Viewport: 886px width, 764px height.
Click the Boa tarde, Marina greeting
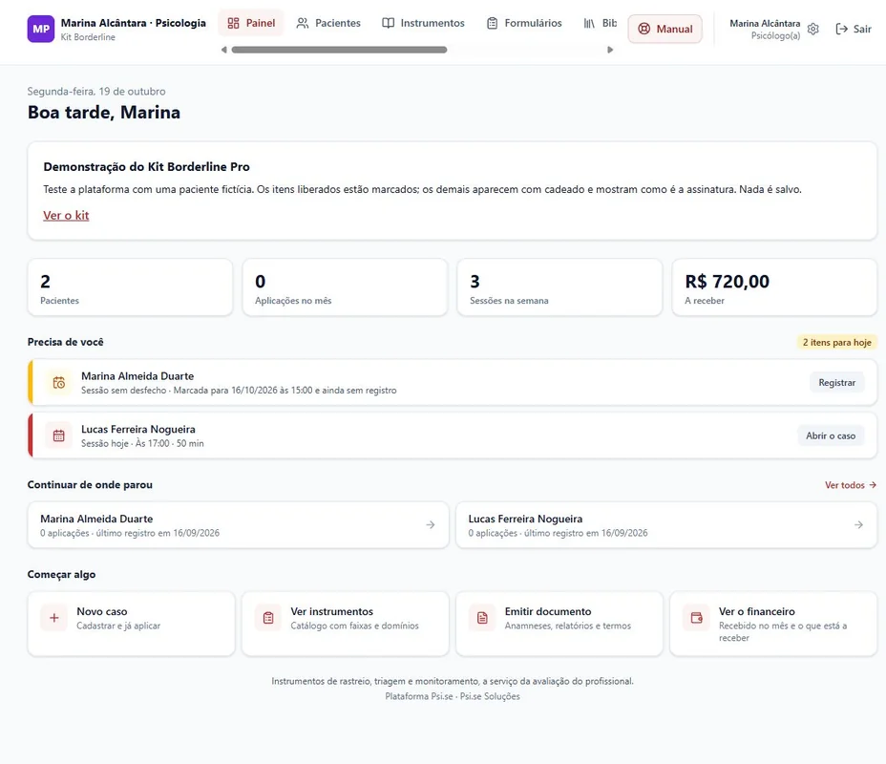tap(104, 113)
